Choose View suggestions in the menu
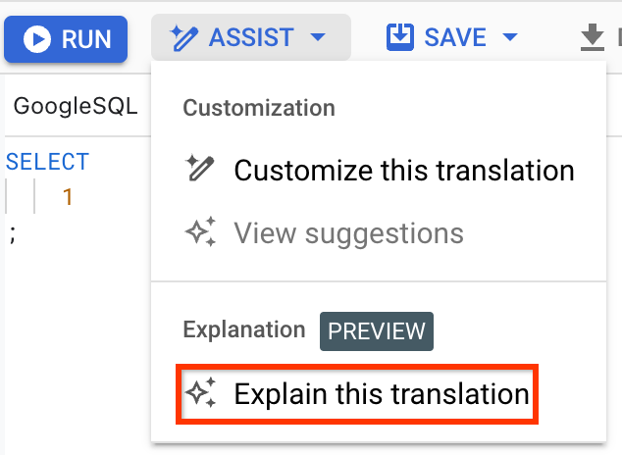This screenshot has width=622, height=455. click(x=348, y=233)
